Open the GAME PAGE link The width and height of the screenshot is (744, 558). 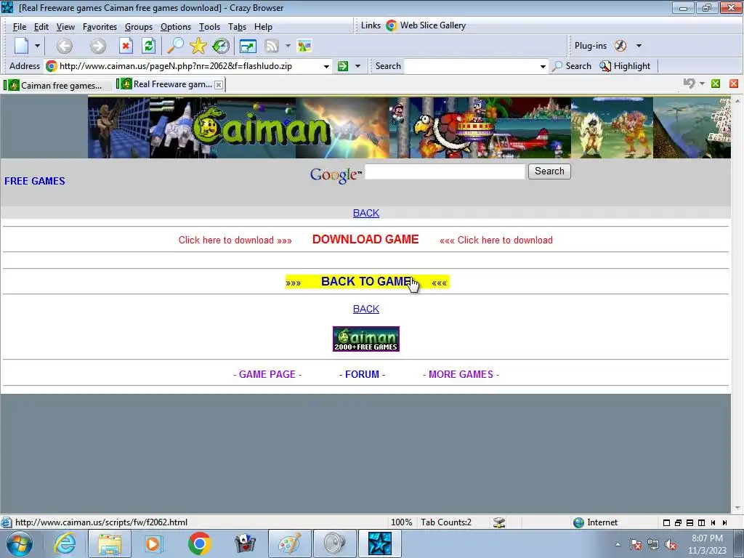267,374
